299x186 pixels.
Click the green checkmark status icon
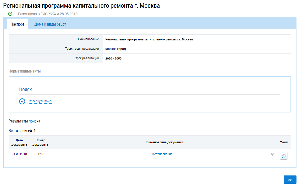point(10,14)
